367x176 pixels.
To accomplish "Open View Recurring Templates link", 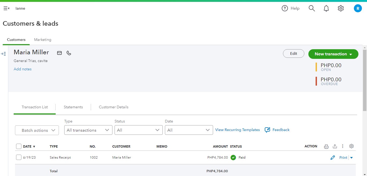I will [x=237, y=130].
